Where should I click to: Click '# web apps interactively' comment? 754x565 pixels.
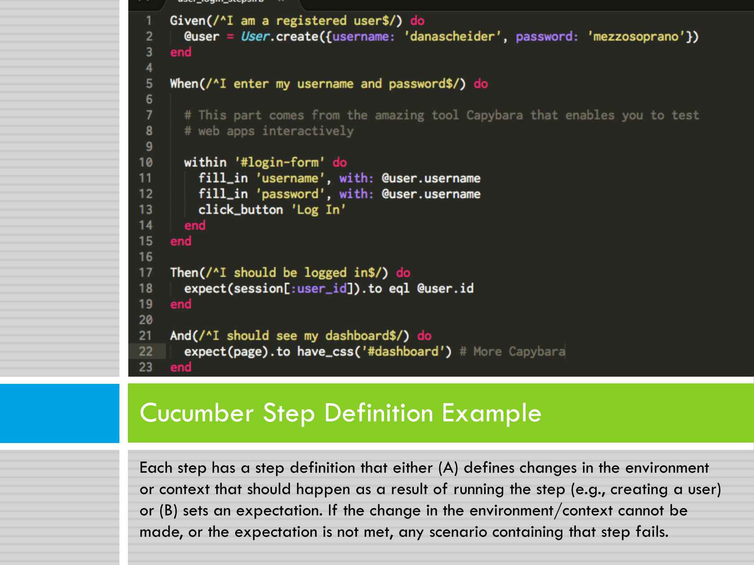tap(269, 131)
